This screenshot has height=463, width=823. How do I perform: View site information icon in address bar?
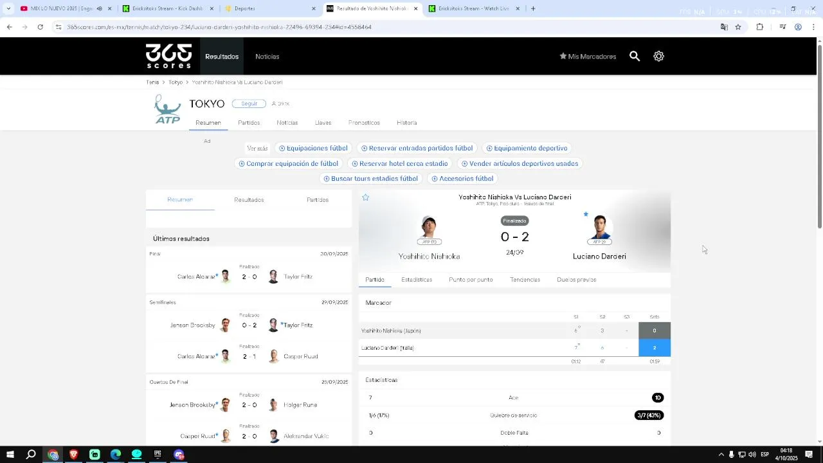[x=59, y=27]
